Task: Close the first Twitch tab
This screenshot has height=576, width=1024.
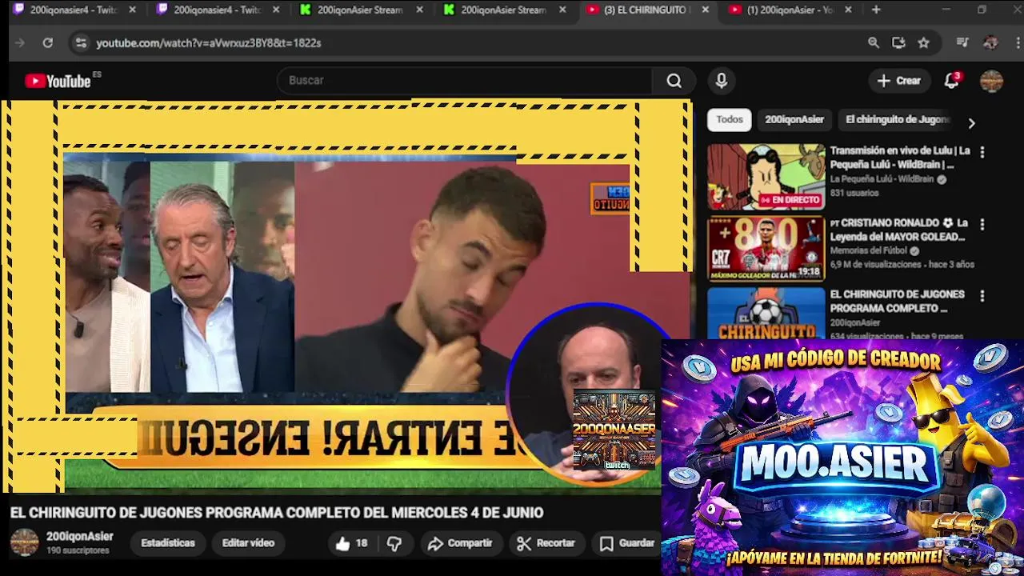Action: (132, 10)
